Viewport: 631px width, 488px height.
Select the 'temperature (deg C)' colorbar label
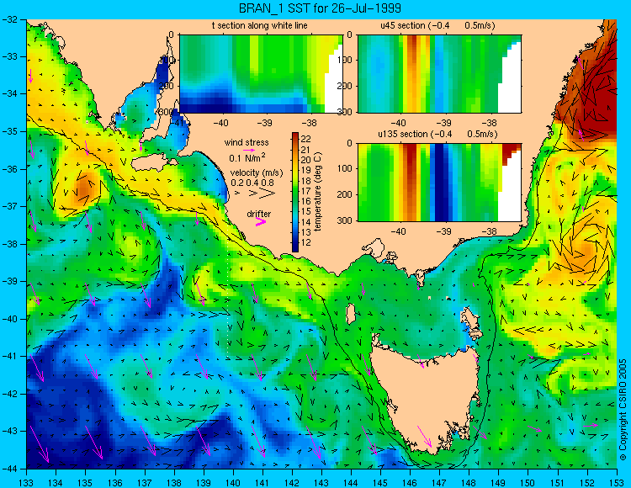click(318, 192)
